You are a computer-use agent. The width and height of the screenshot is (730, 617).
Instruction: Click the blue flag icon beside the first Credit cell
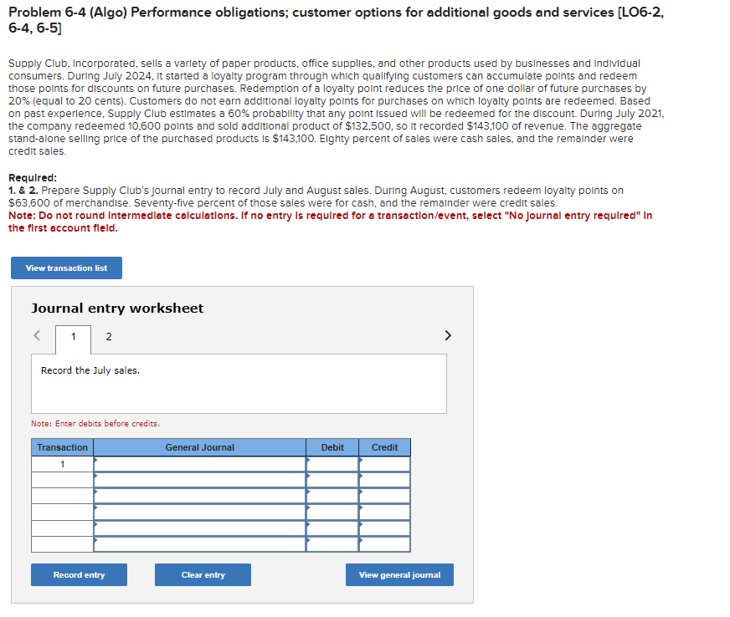[x=360, y=461]
